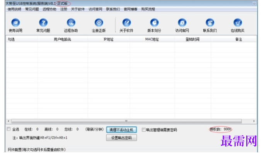
Task: Open the 在线购买 shopping cart icon
Action: tap(238, 23)
